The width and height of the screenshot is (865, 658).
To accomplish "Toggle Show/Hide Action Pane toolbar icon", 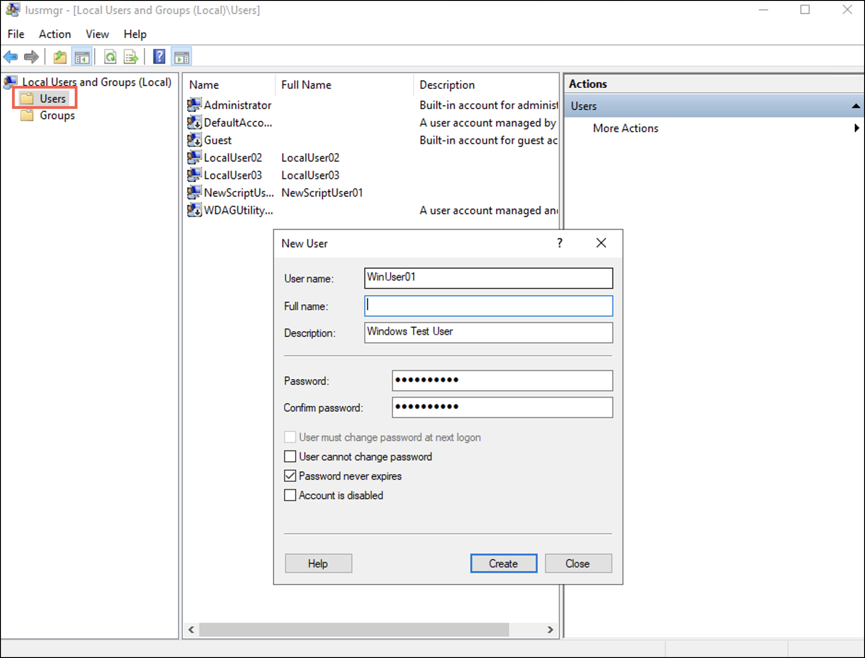I will (x=181, y=57).
